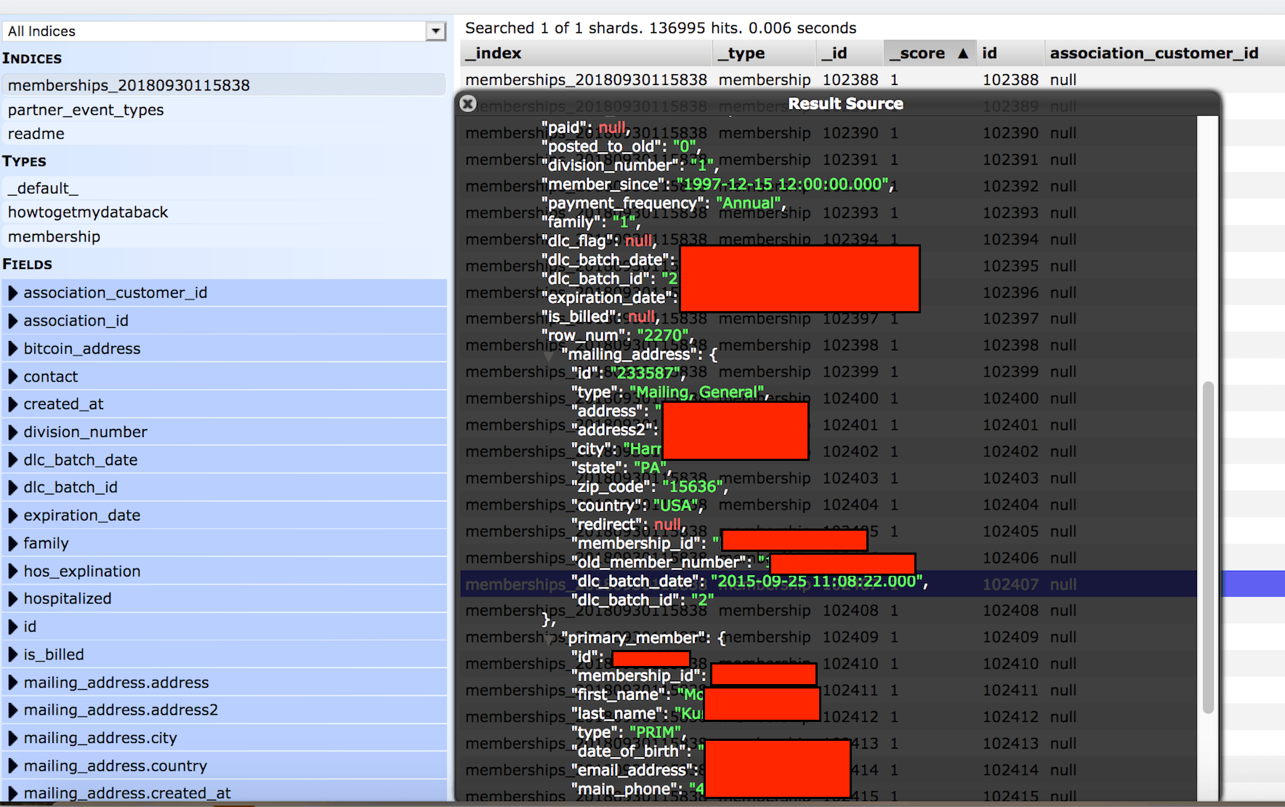The width and height of the screenshot is (1285, 807).
Task: Expand the association_customer_id field
Action: 12,293
